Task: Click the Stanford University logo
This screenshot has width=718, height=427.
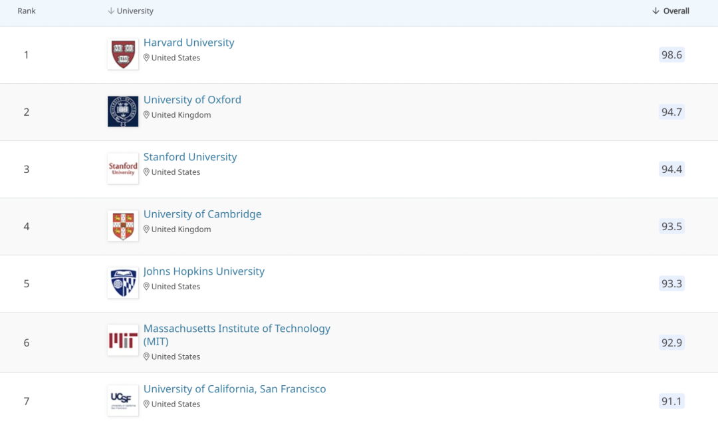Action: tap(123, 169)
